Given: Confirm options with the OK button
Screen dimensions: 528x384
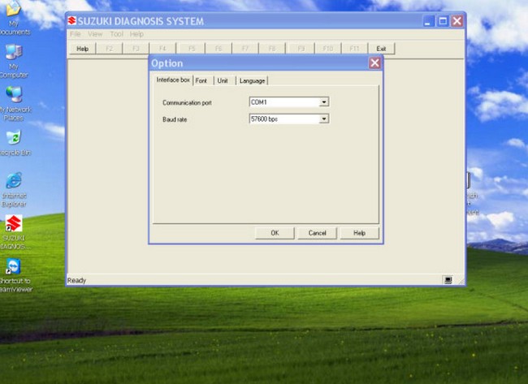Looking at the screenshot, I should (275, 233).
